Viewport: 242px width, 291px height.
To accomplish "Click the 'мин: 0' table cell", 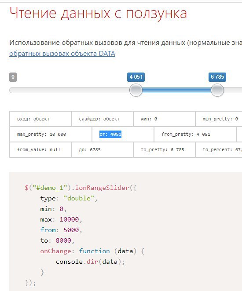I will [165, 119].
